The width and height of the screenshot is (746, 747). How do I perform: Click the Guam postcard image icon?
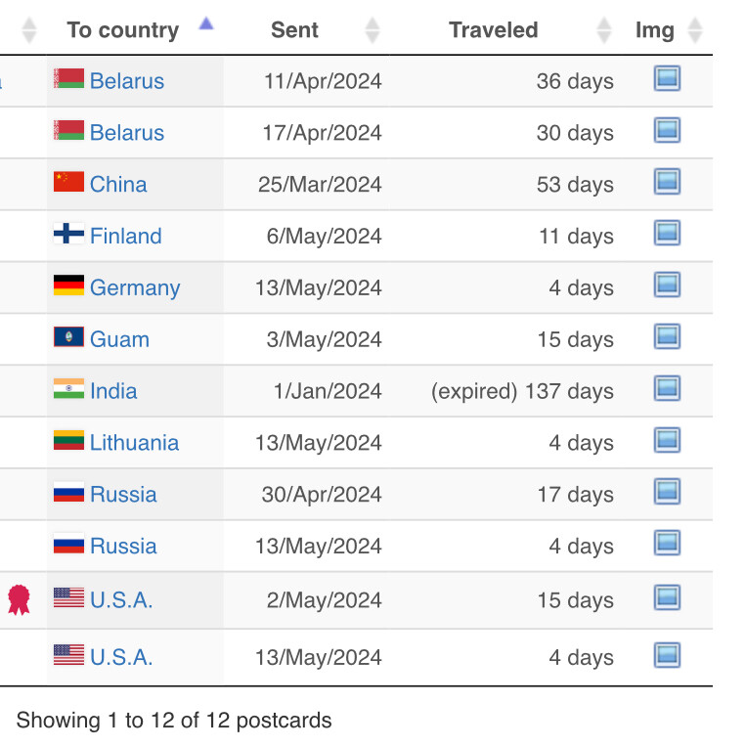pos(667,336)
